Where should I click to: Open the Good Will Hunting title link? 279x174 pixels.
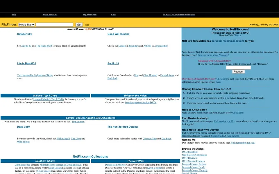click(x=118, y=34)
